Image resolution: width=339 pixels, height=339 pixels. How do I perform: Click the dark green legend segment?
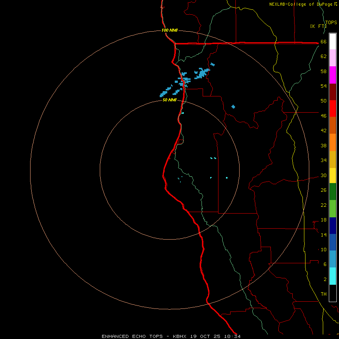click(x=333, y=192)
